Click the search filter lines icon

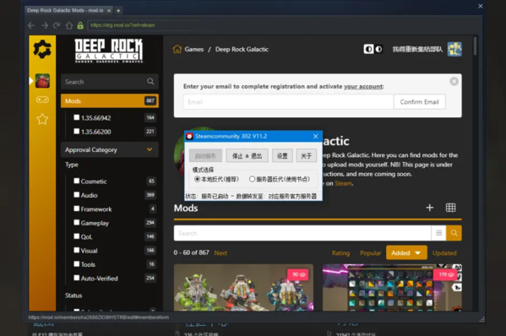pos(438,233)
